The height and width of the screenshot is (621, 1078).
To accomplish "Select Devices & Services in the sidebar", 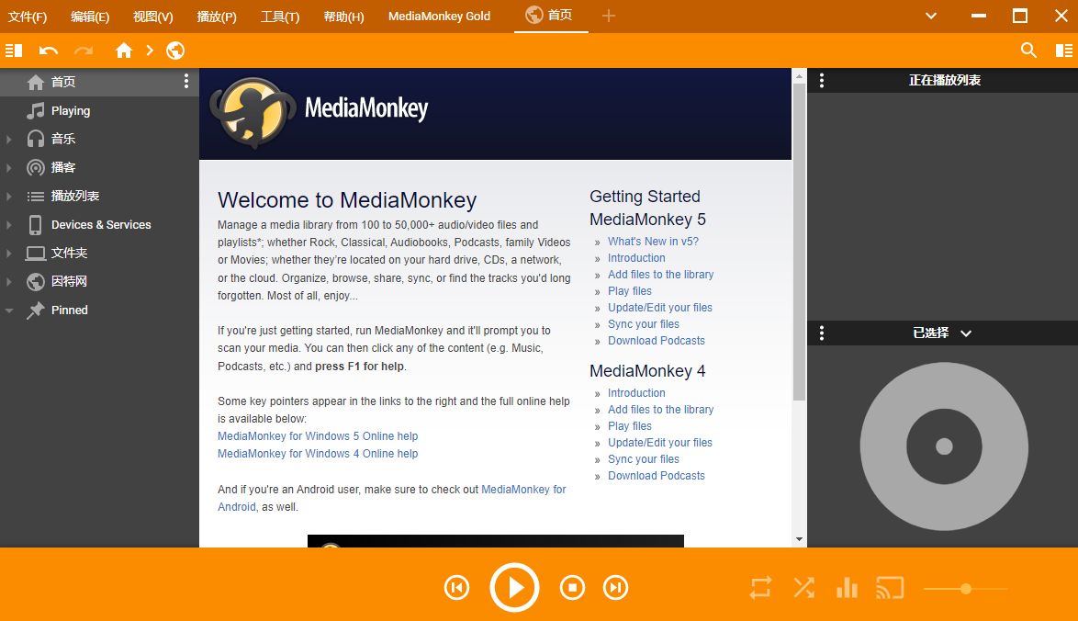I will pyautogui.click(x=100, y=225).
